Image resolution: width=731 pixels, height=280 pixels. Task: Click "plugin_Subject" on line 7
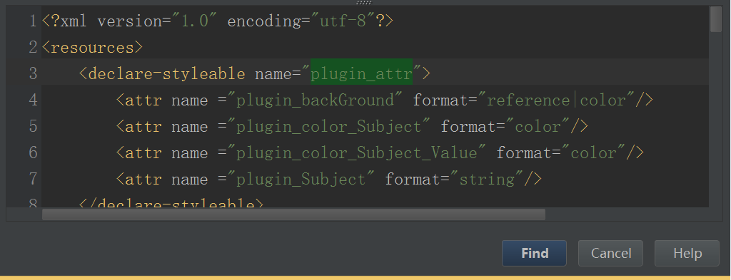[x=302, y=179]
